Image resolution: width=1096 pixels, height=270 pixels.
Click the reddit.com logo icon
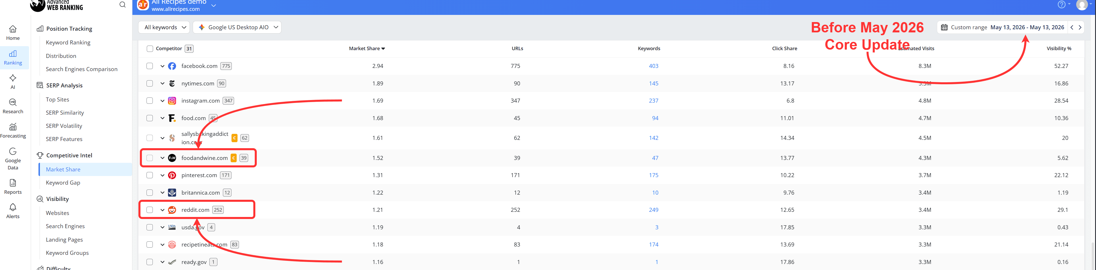(x=172, y=210)
